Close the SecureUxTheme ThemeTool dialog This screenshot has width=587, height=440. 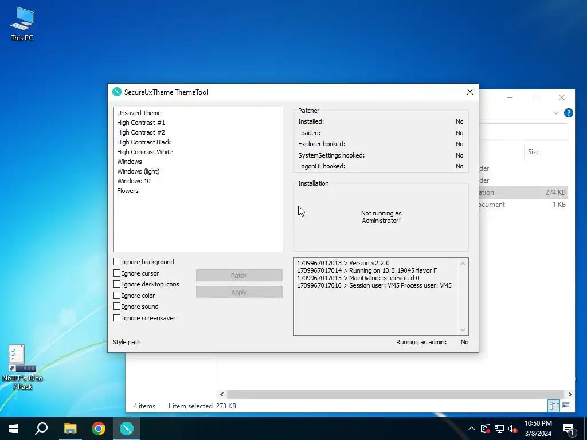point(470,92)
